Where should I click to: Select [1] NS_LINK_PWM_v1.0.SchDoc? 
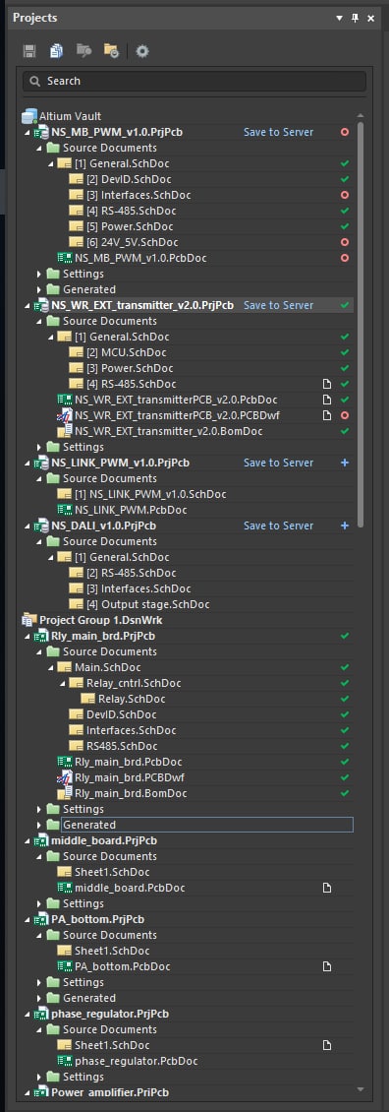click(150, 494)
